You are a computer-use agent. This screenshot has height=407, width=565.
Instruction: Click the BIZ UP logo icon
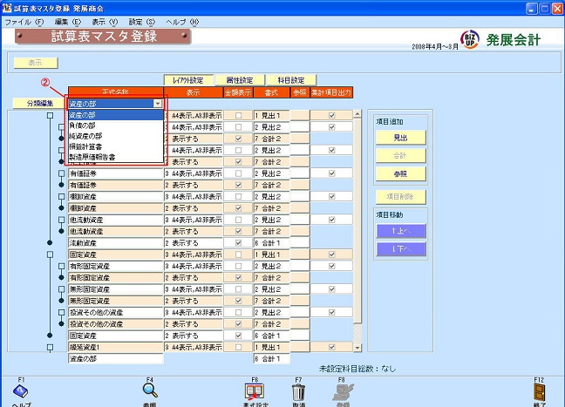pos(467,40)
